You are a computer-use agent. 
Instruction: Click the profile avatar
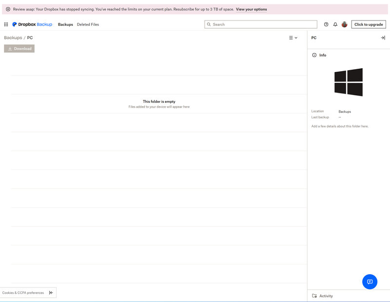345,24
